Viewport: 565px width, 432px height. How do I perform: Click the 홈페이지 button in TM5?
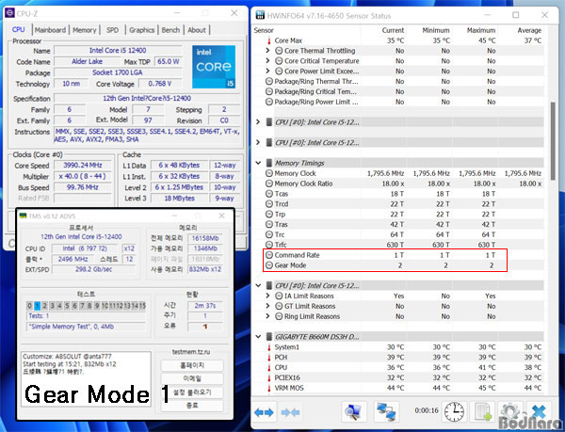tap(192, 365)
